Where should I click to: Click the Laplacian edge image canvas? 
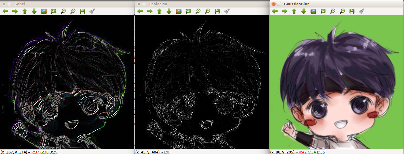coord(201,82)
